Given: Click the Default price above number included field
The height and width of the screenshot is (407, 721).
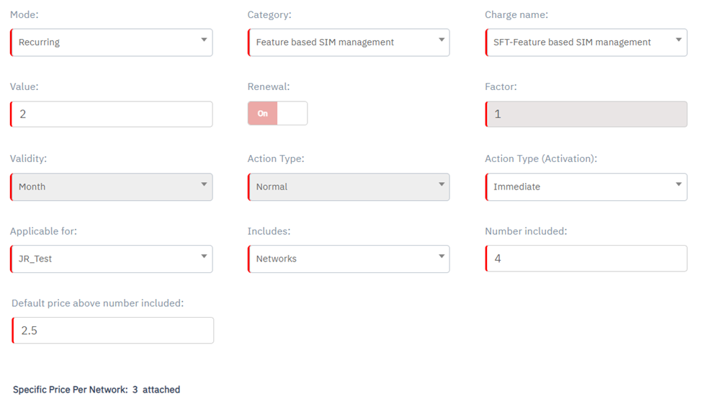Looking at the screenshot, I should 113,331.
